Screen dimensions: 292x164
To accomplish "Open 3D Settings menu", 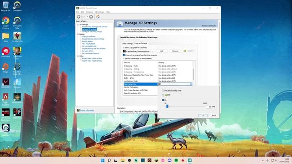I will pos(99,12).
